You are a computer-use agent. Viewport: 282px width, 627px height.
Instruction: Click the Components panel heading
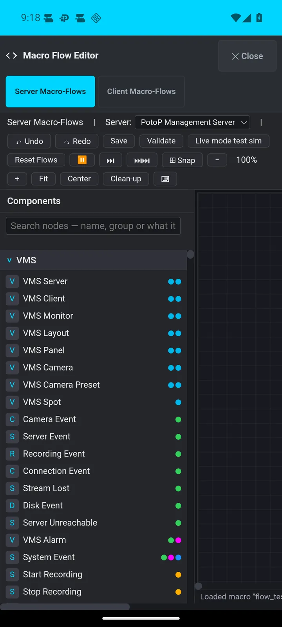click(x=34, y=201)
